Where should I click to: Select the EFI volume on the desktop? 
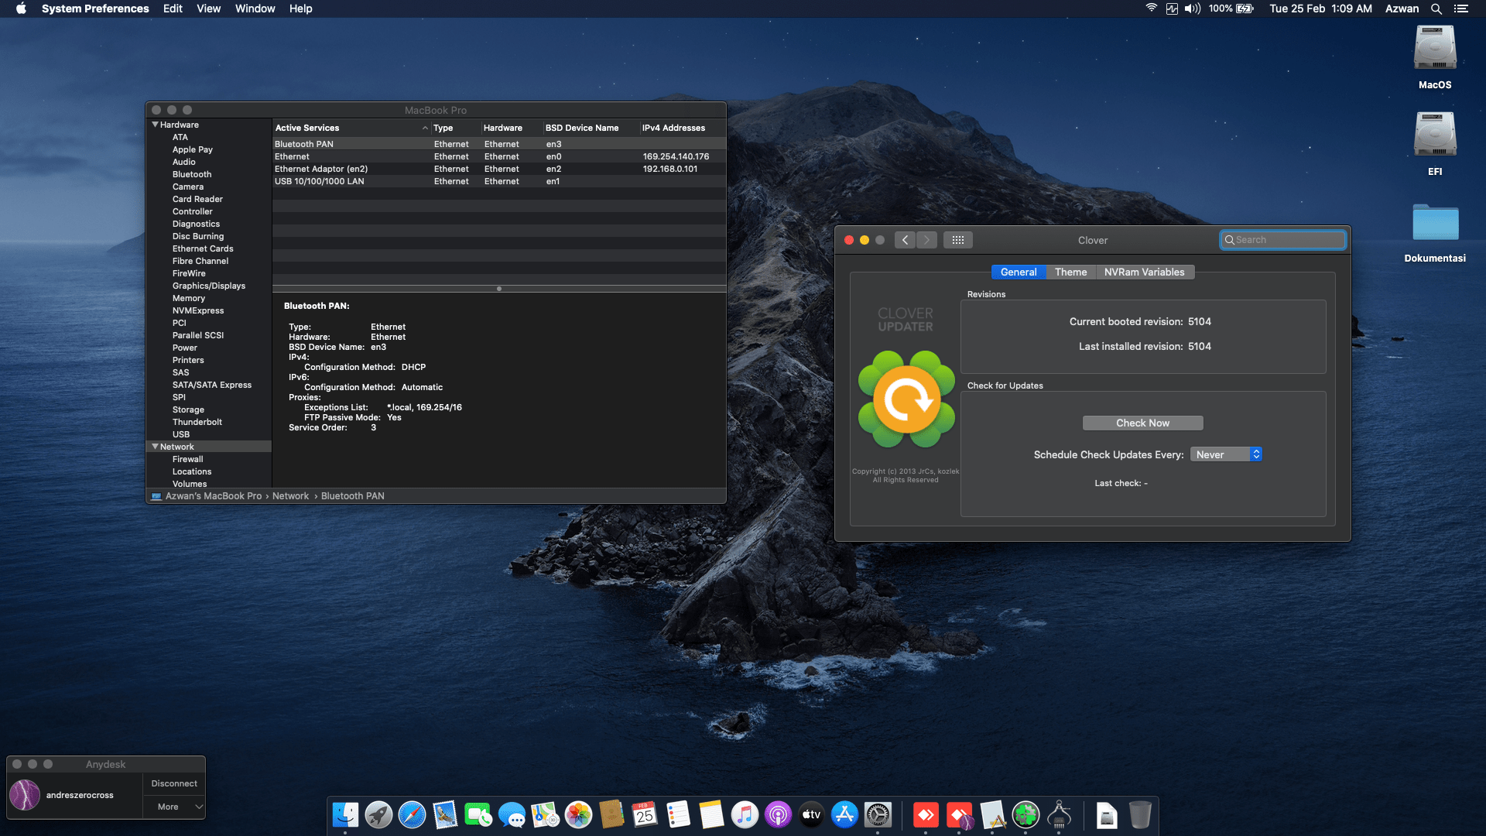pos(1435,144)
